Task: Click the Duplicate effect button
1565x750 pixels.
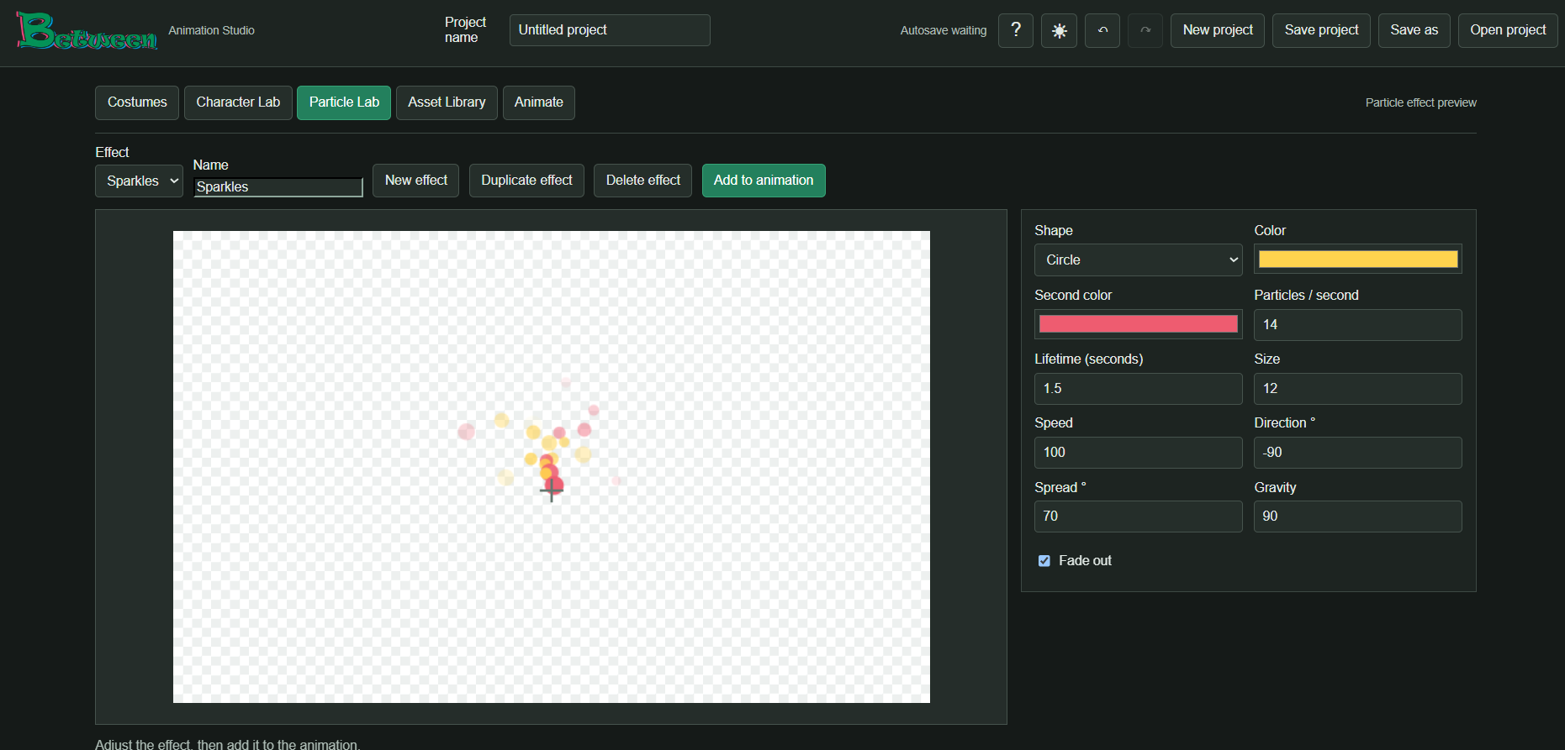Action: coord(526,181)
